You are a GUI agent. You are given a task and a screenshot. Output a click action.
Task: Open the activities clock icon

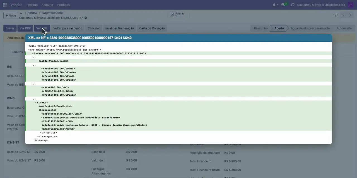tap(293, 5)
